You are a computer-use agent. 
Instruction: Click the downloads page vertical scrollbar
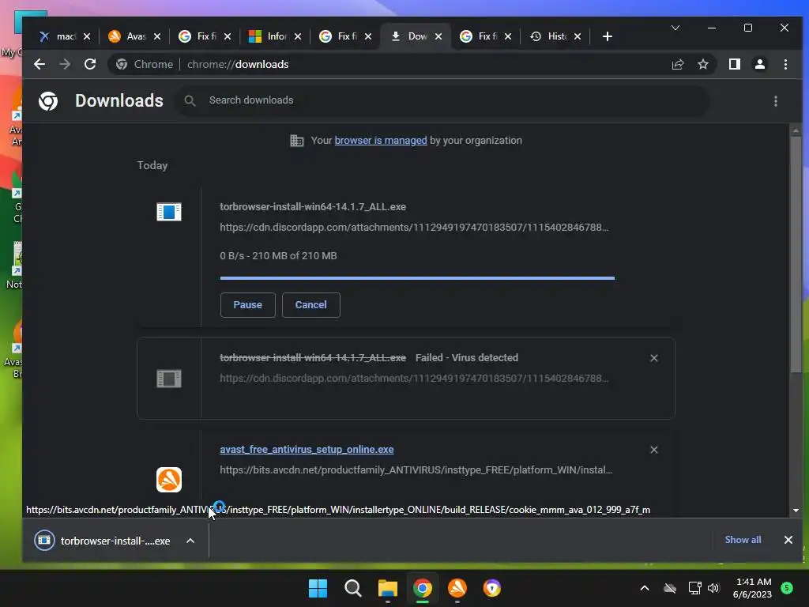(796, 253)
